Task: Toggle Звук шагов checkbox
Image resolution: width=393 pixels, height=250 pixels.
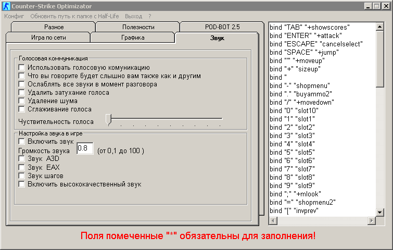Action: coord(21,176)
